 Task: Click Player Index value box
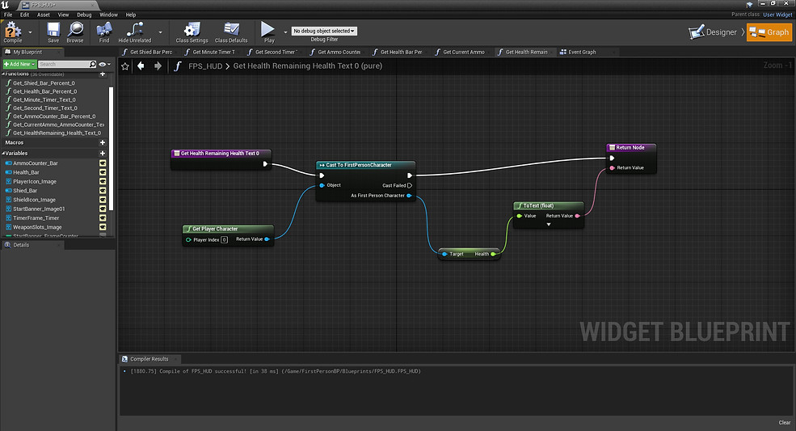[x=225, y=240]
